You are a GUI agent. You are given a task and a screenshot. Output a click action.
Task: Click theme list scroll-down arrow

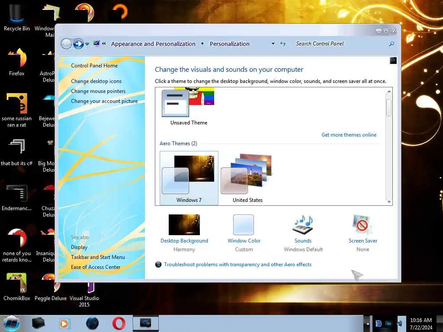point(389,201)
